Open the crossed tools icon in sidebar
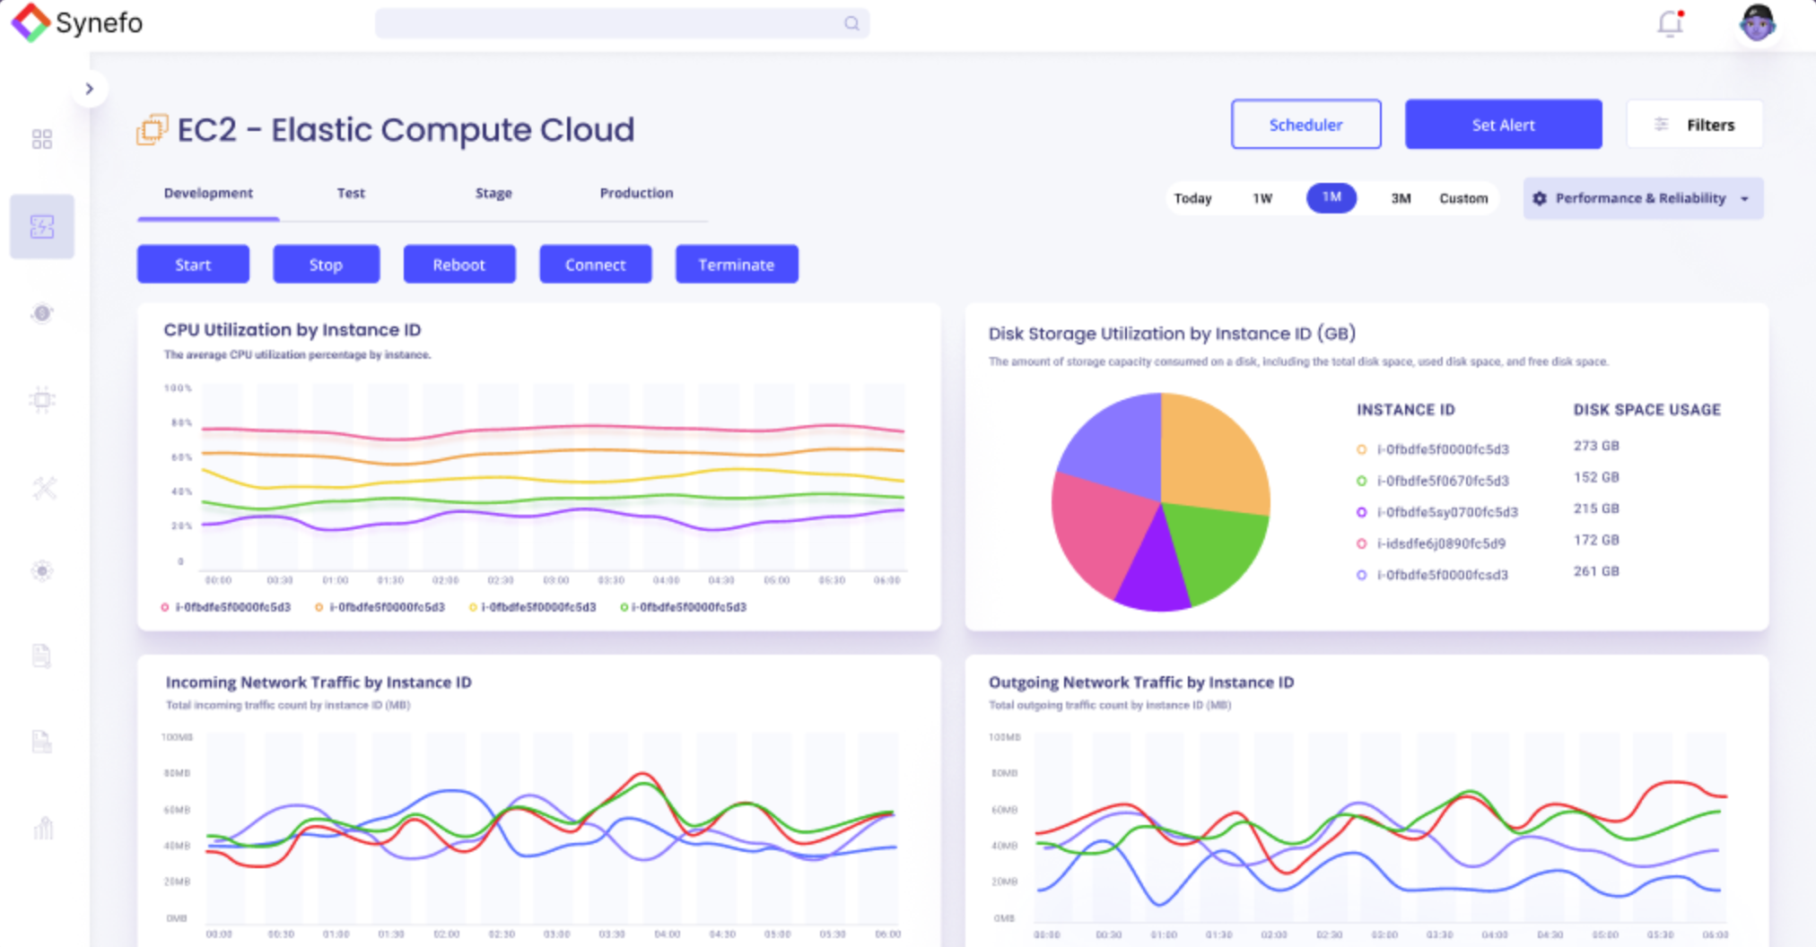 [x=44, y=487]
